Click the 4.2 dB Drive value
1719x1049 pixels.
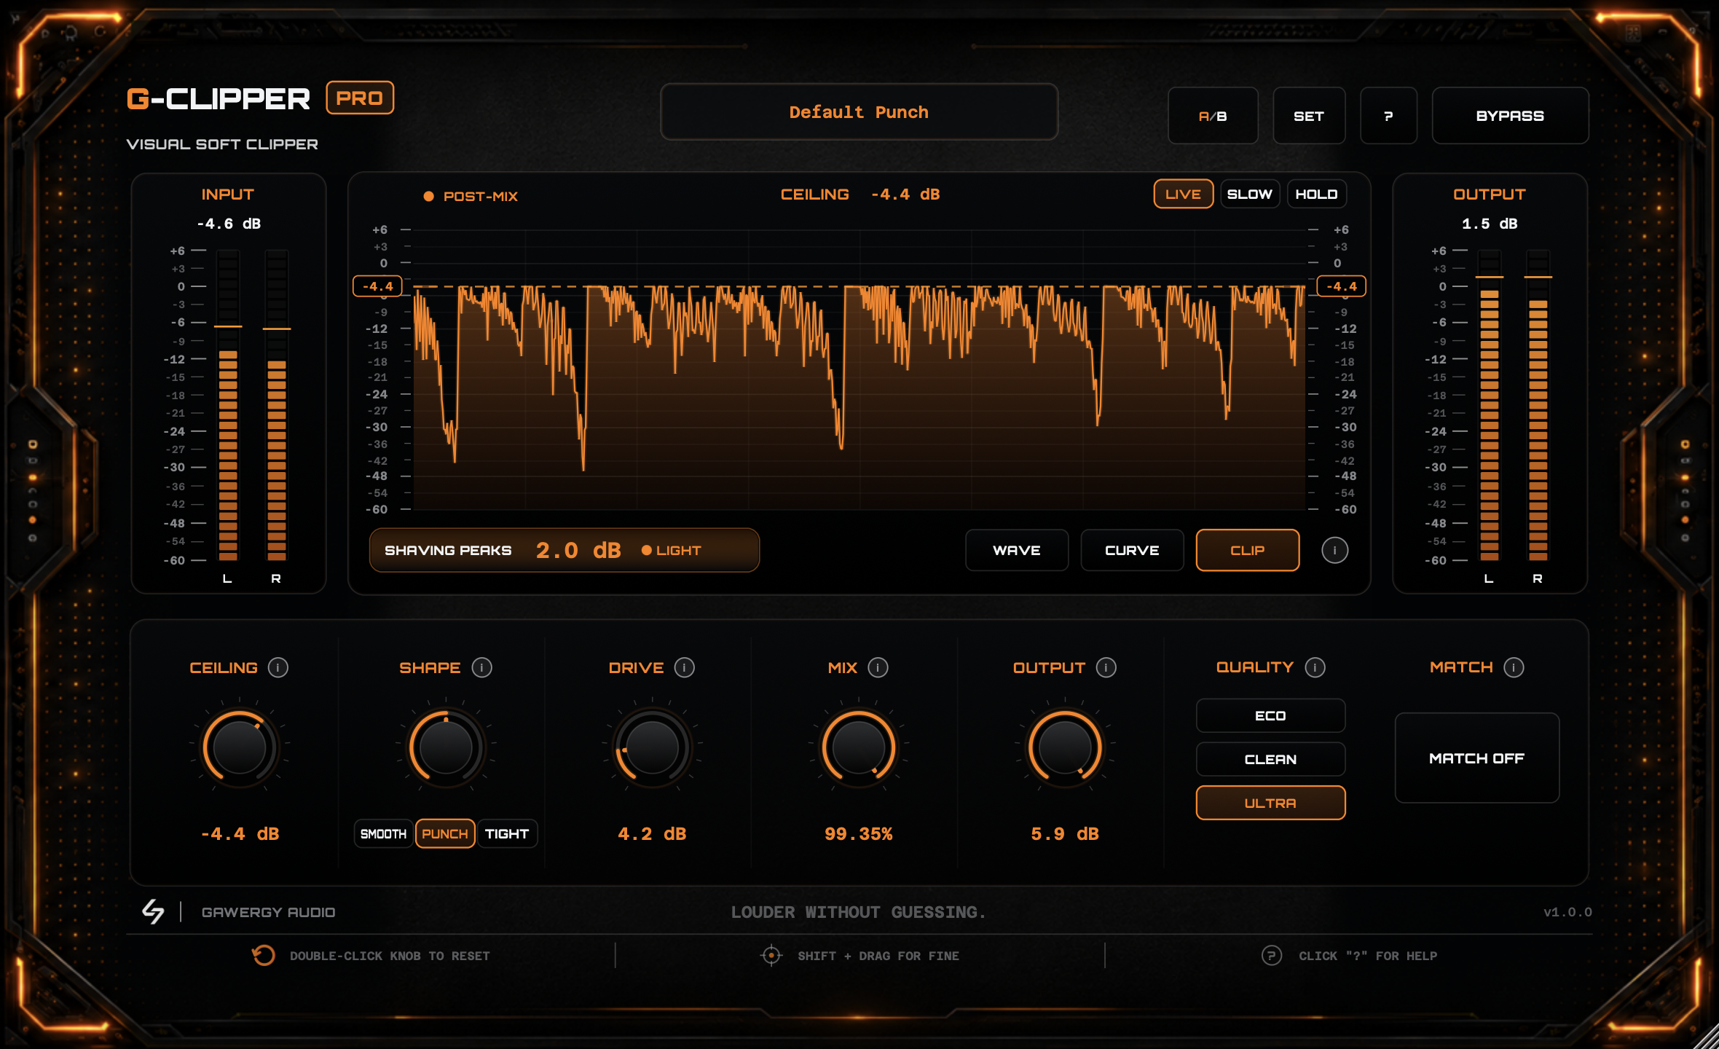(653, 833)
